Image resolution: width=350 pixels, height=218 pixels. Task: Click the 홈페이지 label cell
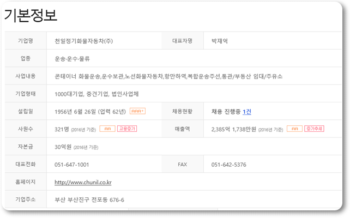click(x=26, y=182)
